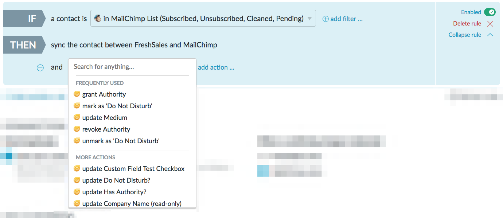This screenshot has width=503, height=218.
Task: Collapse rule using the chevron icon
Action: point(490,35)
